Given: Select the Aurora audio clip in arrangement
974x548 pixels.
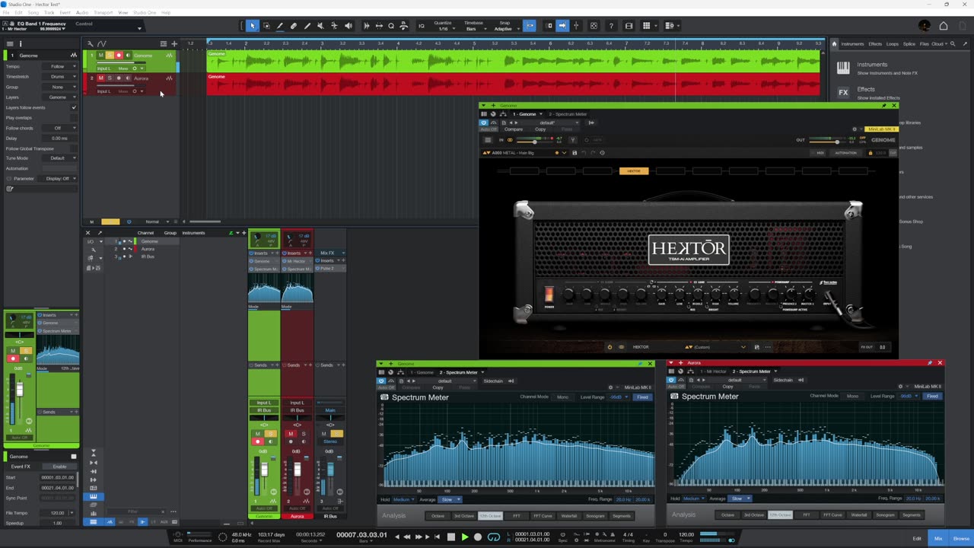Looking at the screenshot, I should tap(514, 84).
